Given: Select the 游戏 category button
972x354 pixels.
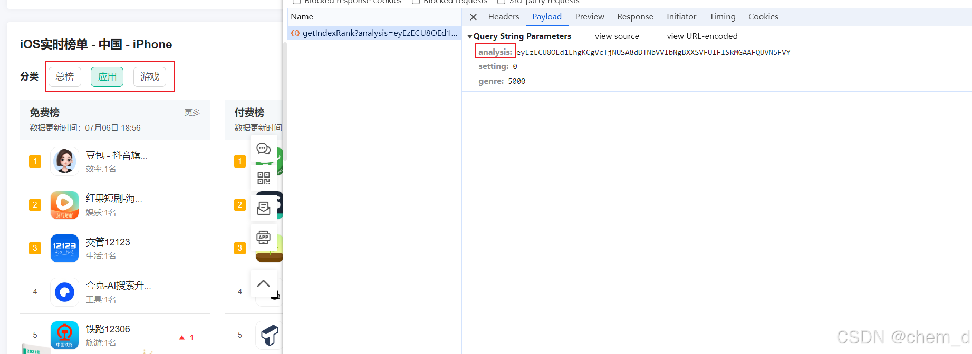Looking at the screenshot, I should click(150, 77).
